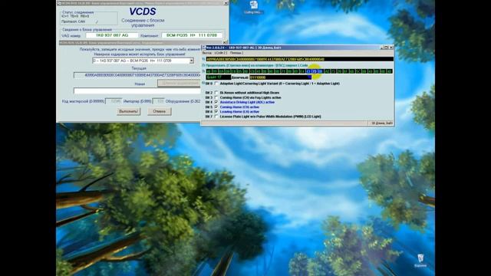This screenshot has height=276, width=491.
Task: Click the Новая coding input field
Action: 137,90
